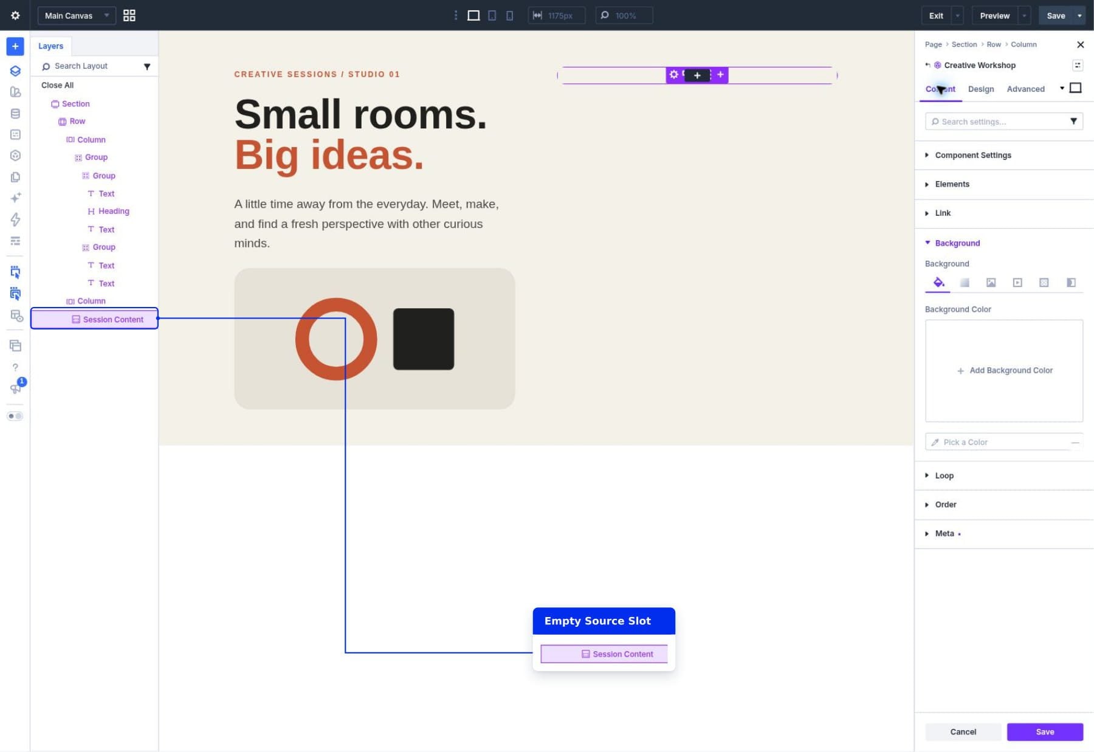Screen dimensions: 1094x752
Task: Switch to the Content tab
Action: click(x=940, y=89)
